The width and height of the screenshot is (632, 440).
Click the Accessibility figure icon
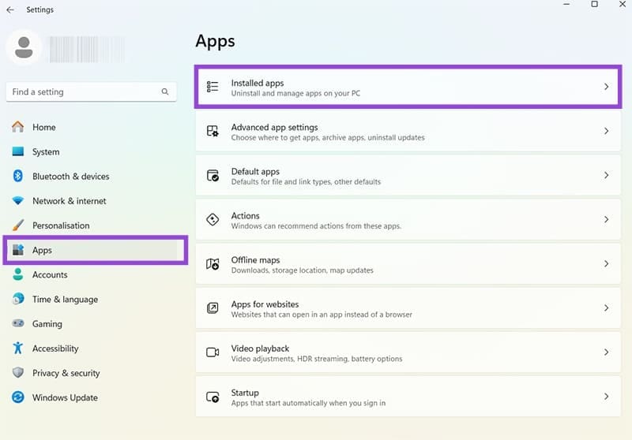coord(17,348)
